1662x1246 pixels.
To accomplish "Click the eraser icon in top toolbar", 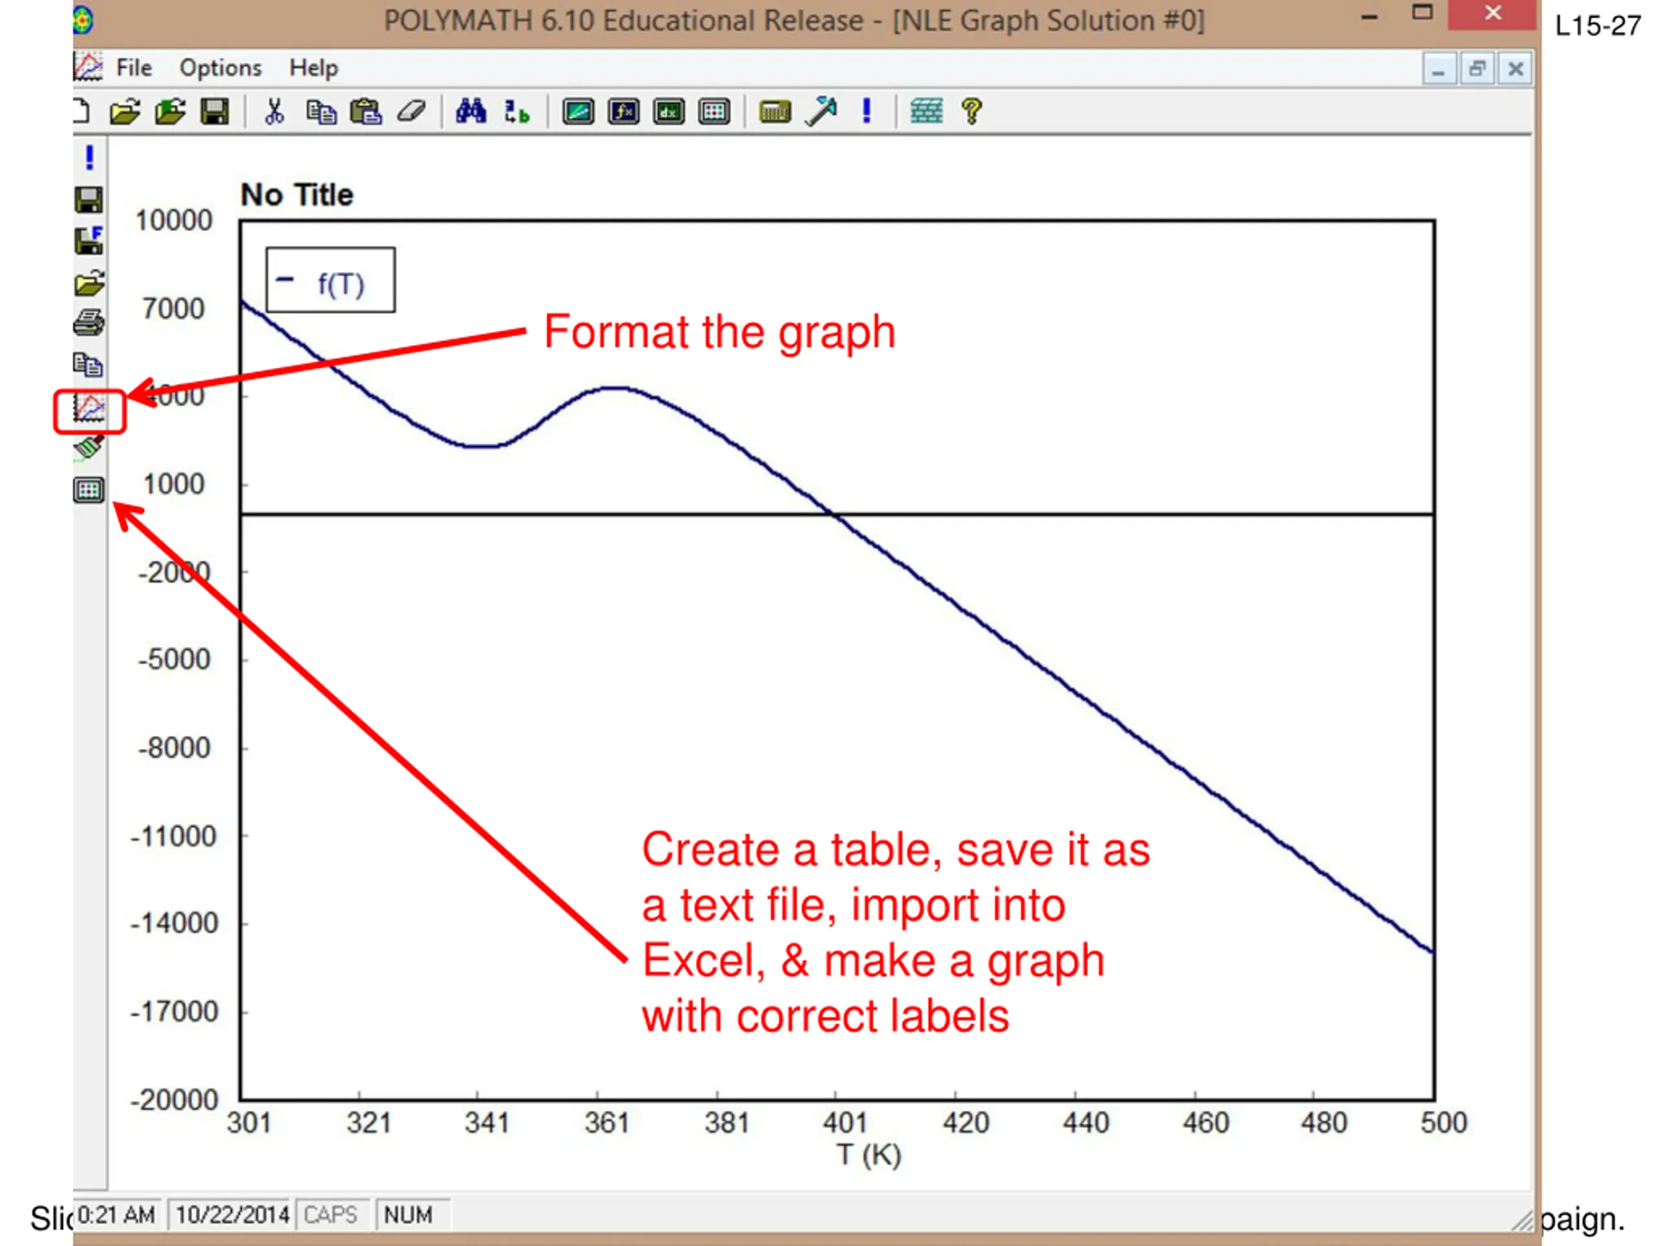I will [x=411, y=112].
